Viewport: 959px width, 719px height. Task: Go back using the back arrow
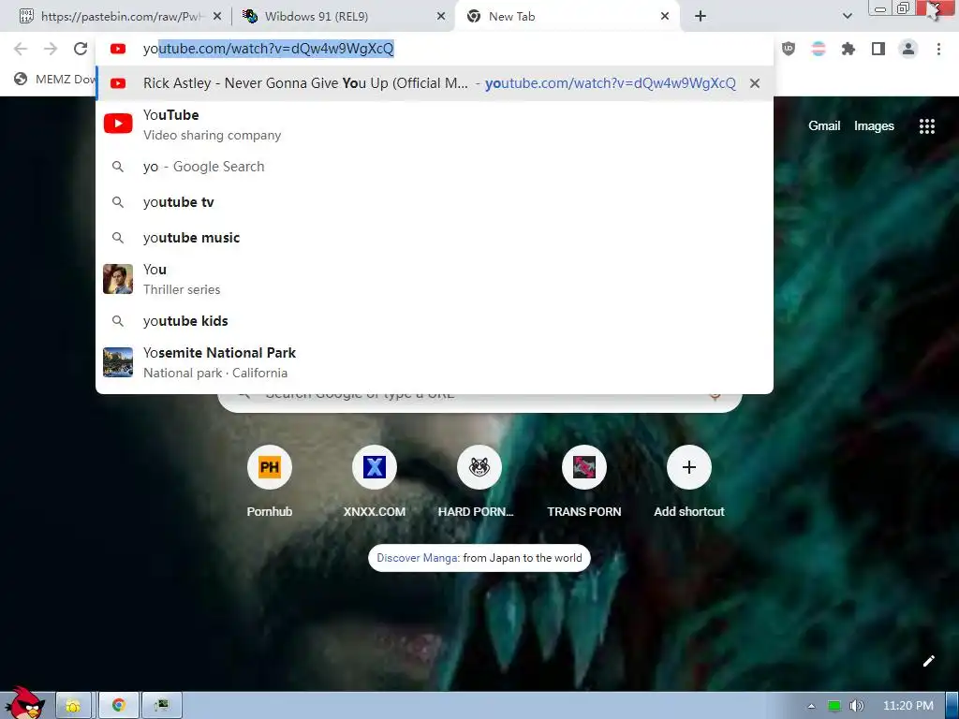tap(21, 49)
